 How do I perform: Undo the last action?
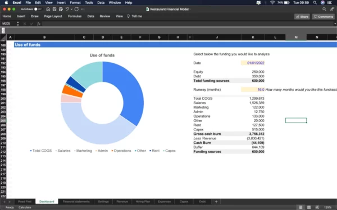67,9
